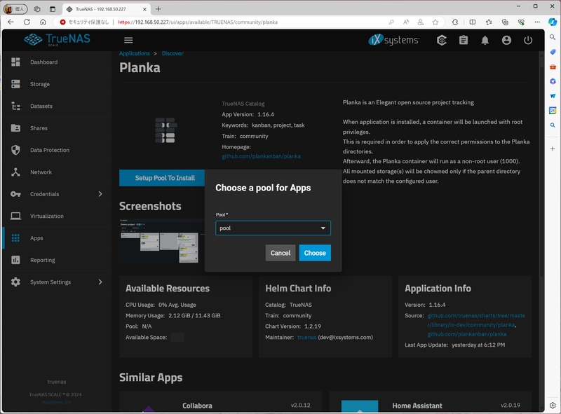Click the System Settings gear icon

pos(15,282)
